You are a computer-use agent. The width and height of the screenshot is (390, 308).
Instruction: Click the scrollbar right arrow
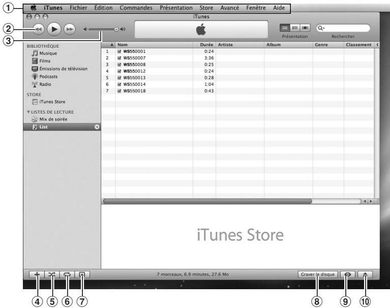[371, 201]
